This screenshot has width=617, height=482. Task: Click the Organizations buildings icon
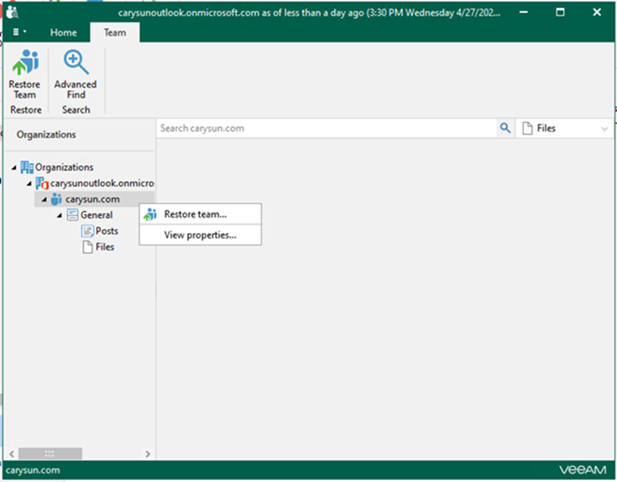[27, 167]
